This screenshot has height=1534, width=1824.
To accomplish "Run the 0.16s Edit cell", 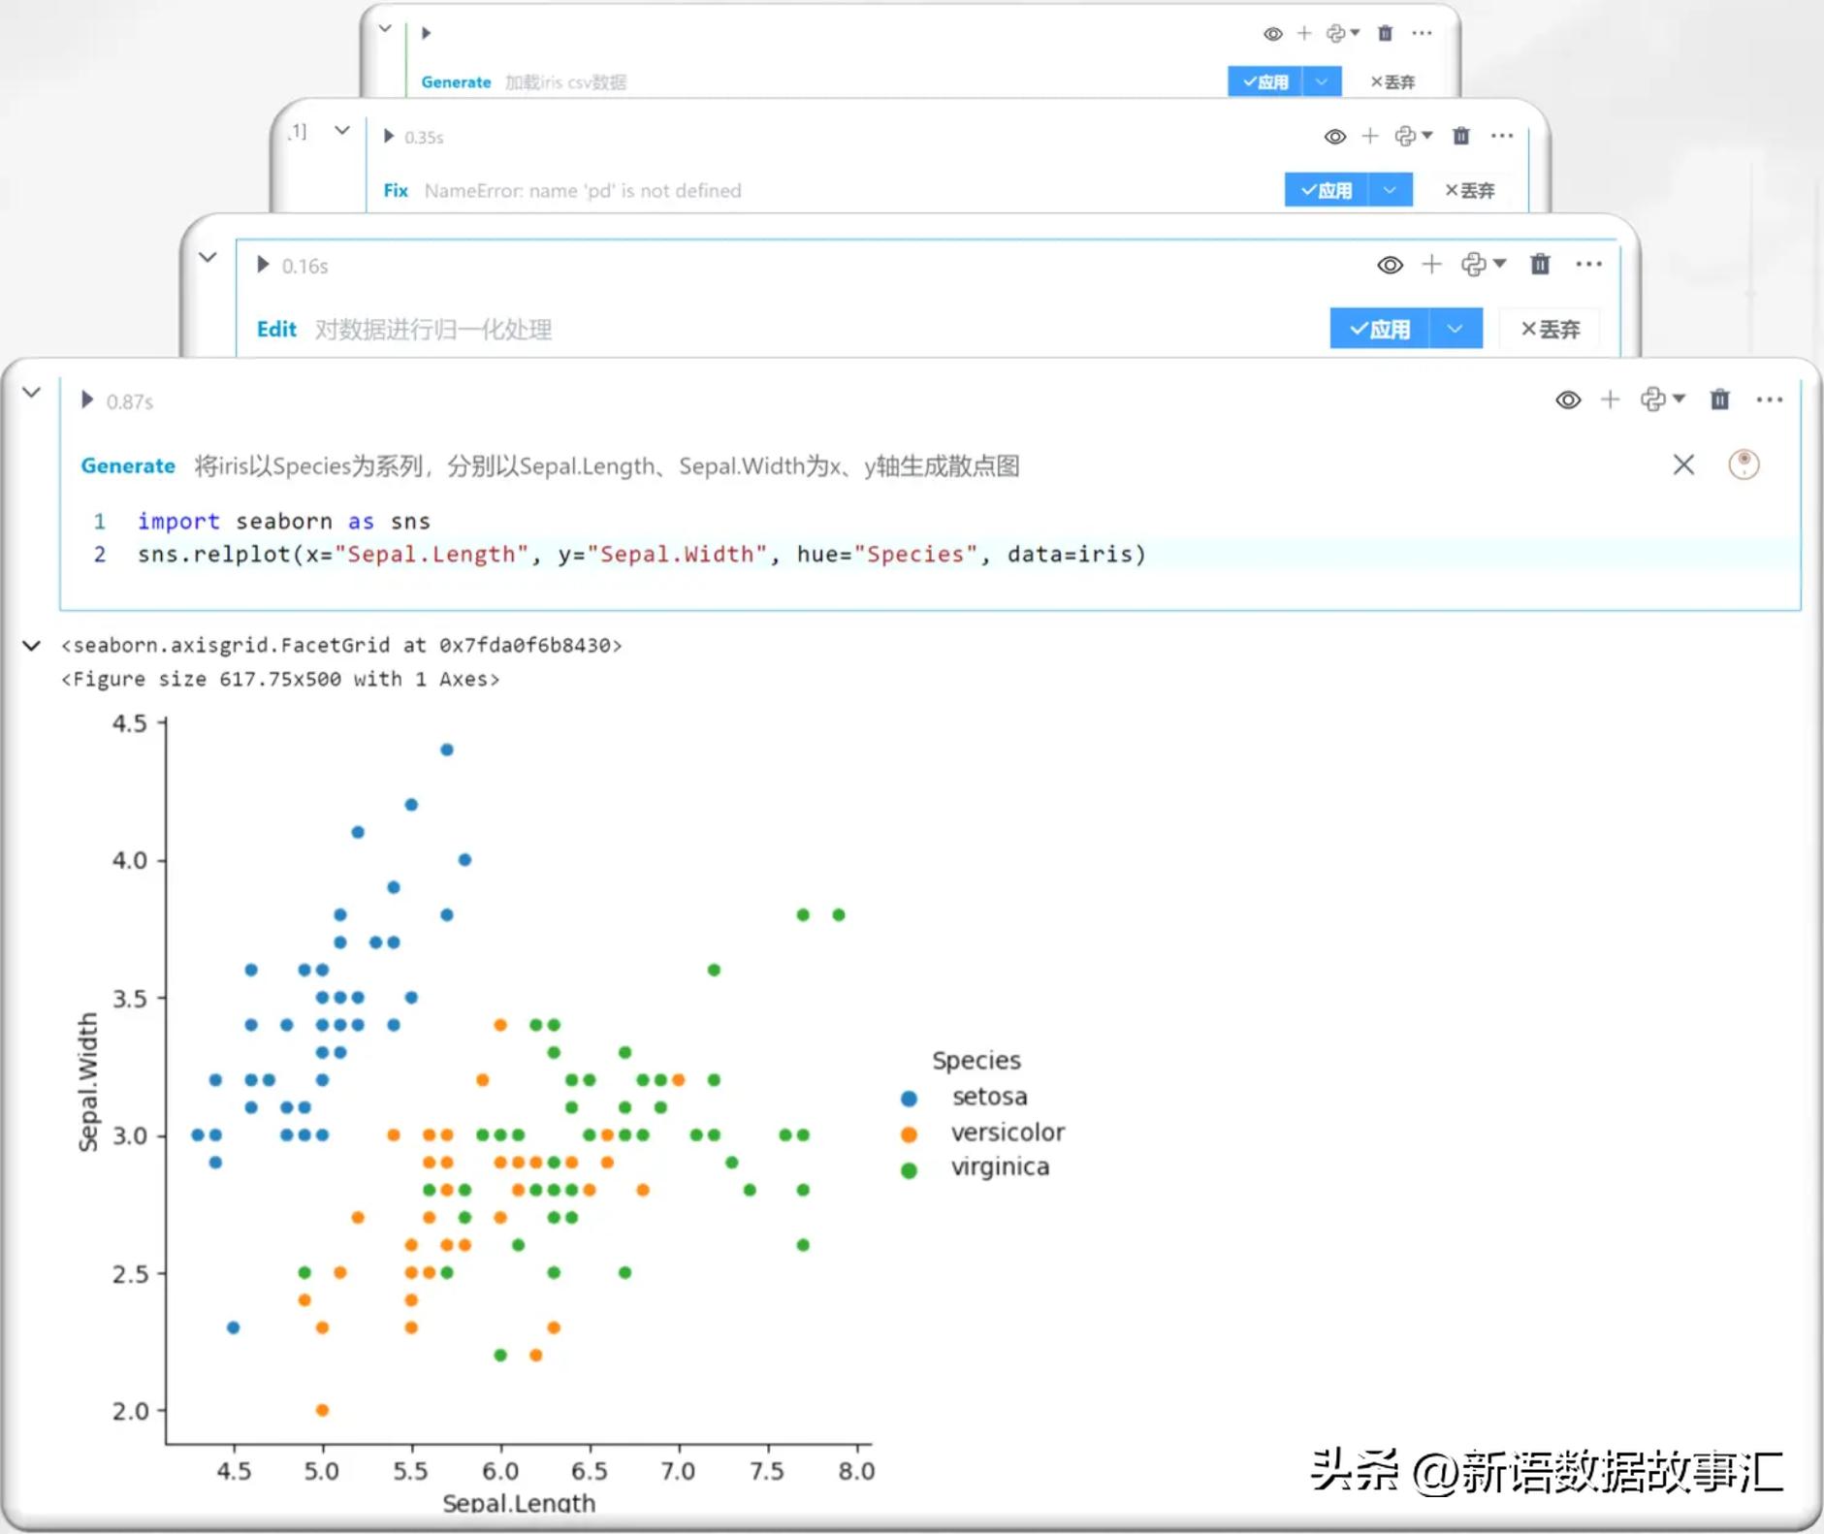I will point(263,265).
